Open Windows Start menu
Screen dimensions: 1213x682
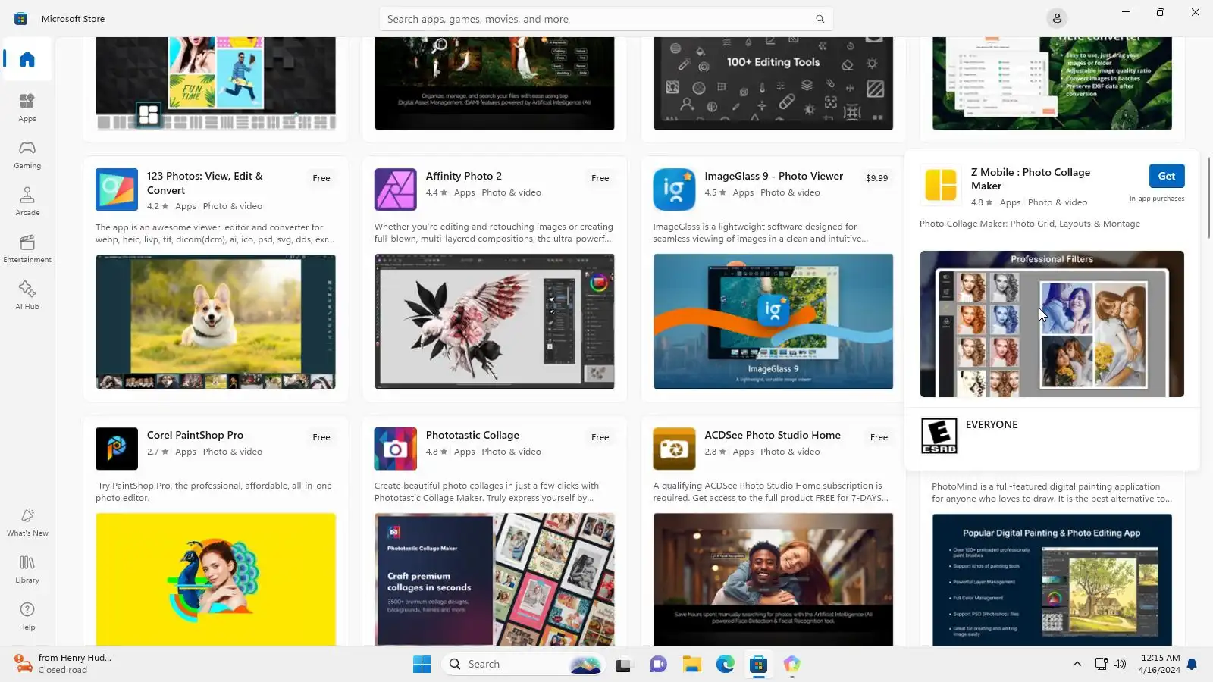coord(422,665)
